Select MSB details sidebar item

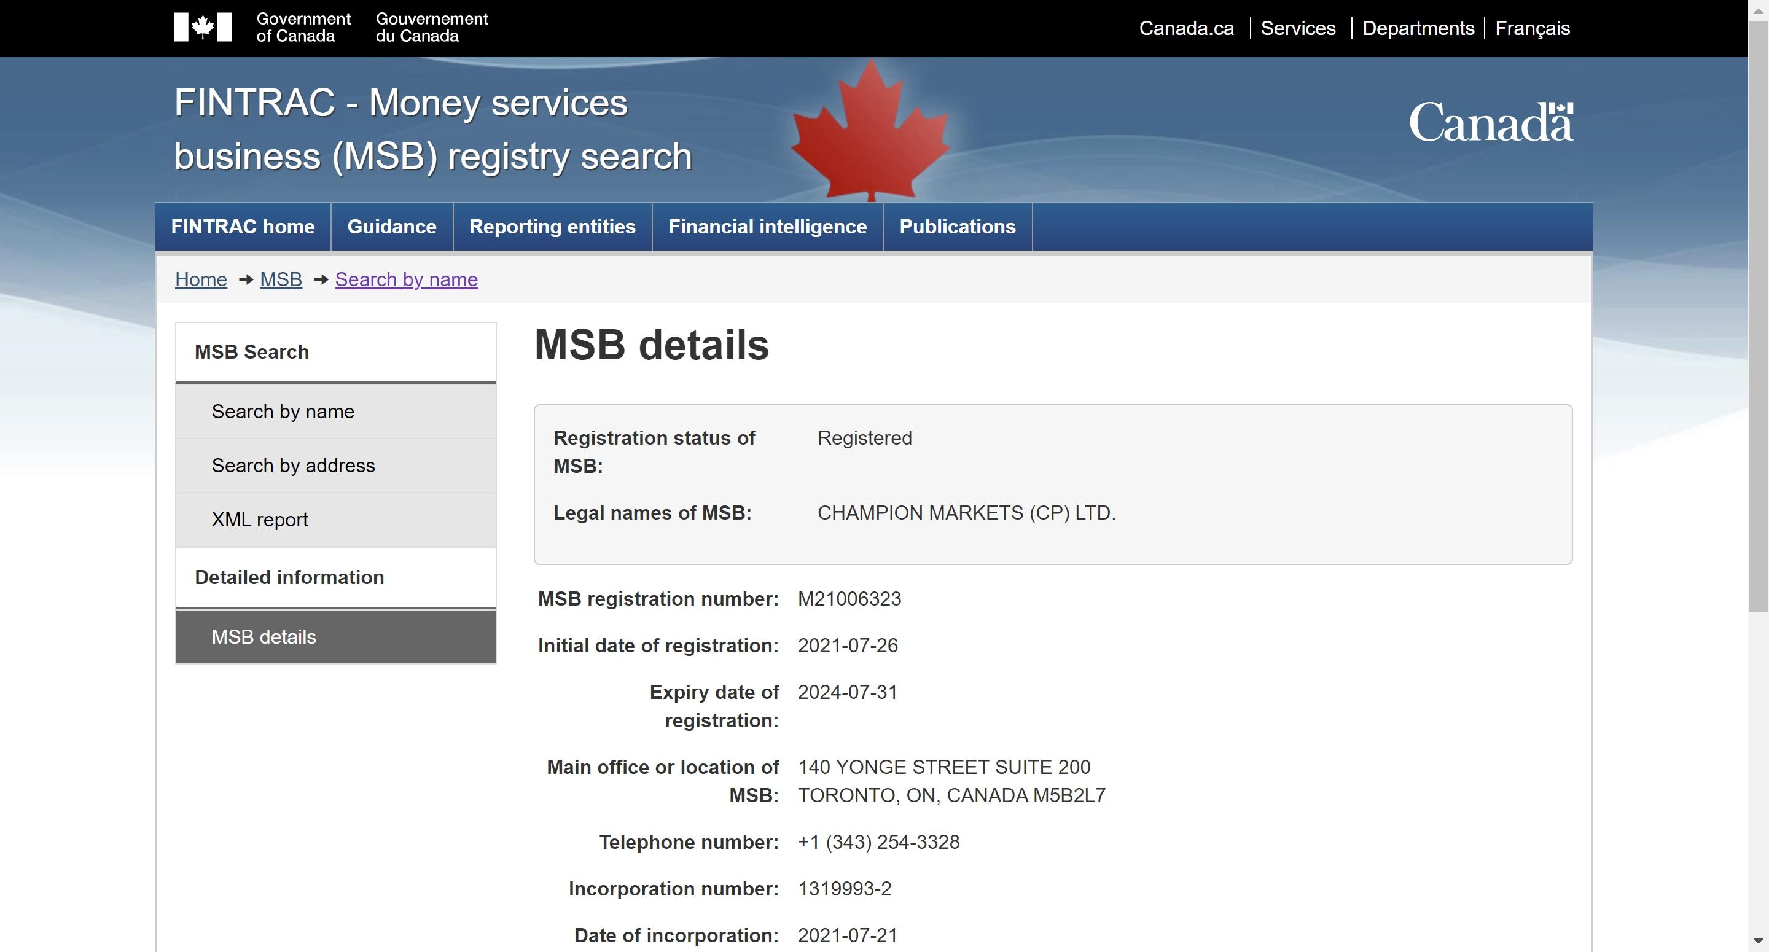pos(336,637)
